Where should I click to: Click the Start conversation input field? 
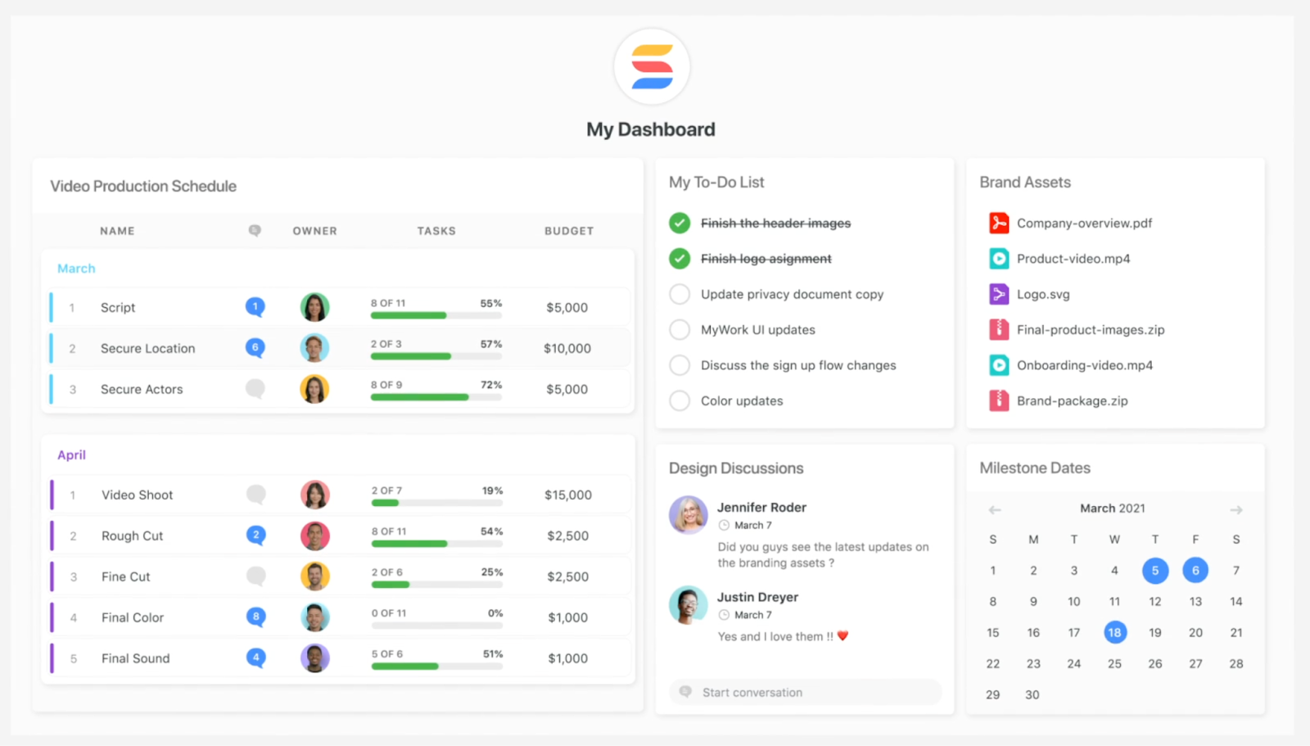pyautogui.click(x=805, y=692)
